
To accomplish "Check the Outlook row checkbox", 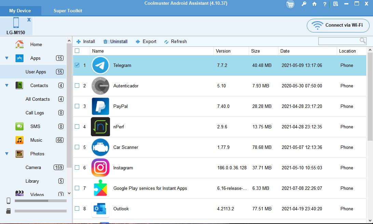I will 77,209.
